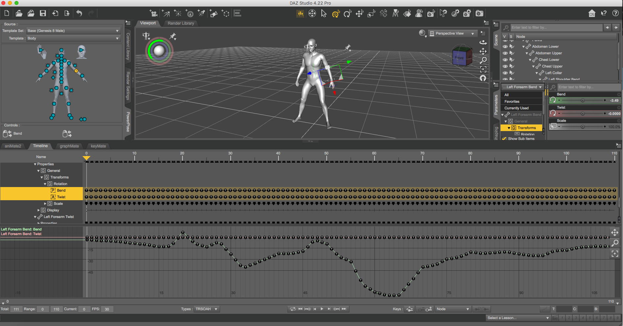Click the Render camera icon
The height and width of the screenshot is (326, 623).
[479, 14]
